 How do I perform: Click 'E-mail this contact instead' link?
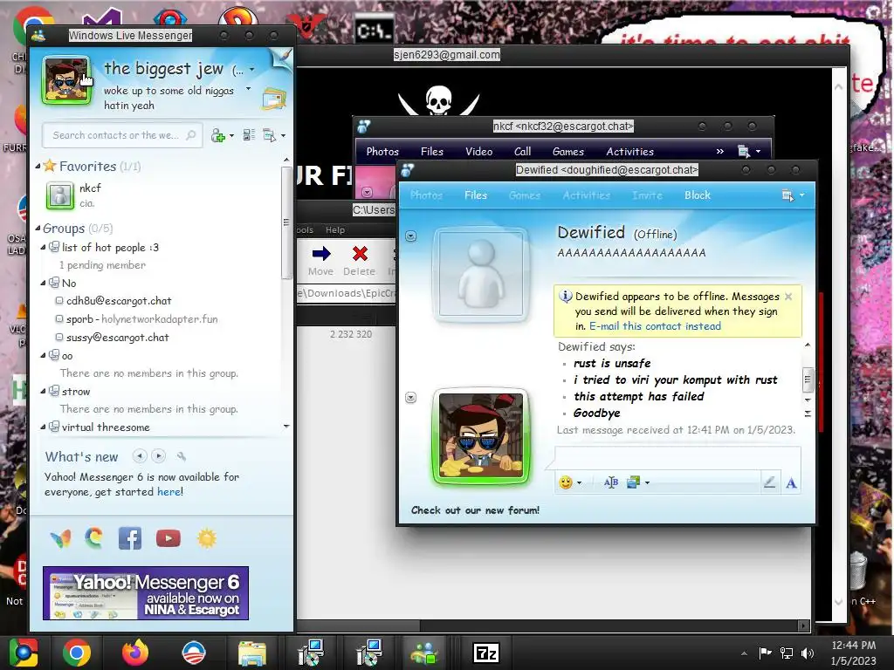tap(655, 326)
